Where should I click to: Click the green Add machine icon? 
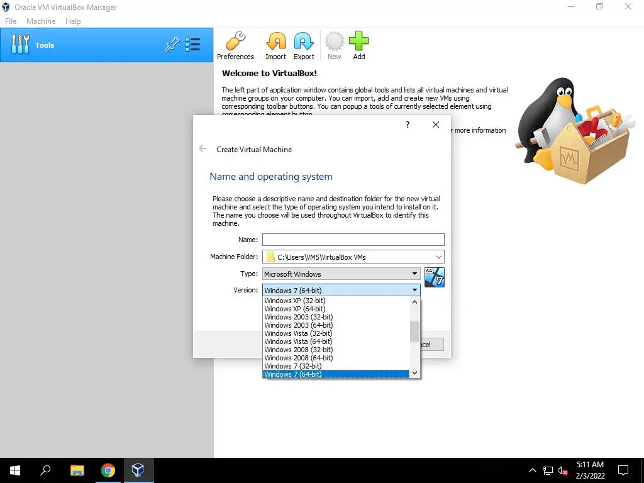coord(359,45)
